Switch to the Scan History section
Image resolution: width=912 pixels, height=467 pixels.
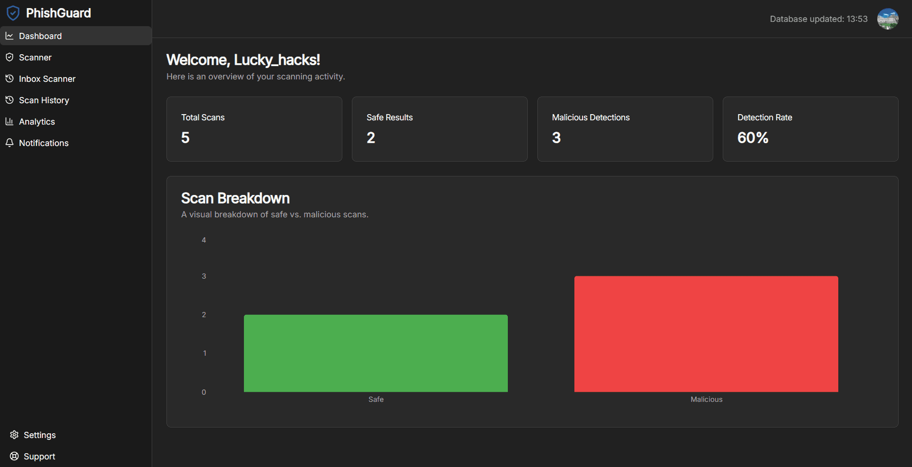tap(44, 100)
